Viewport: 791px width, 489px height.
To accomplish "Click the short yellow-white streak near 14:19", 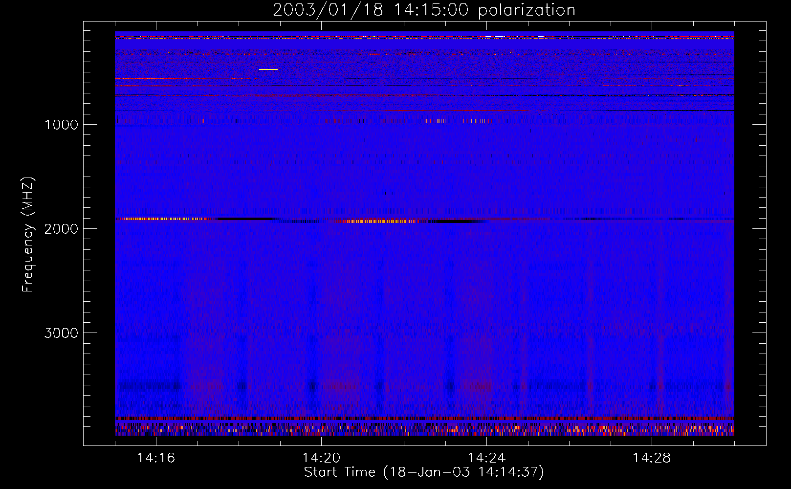I will click(268, 69).
